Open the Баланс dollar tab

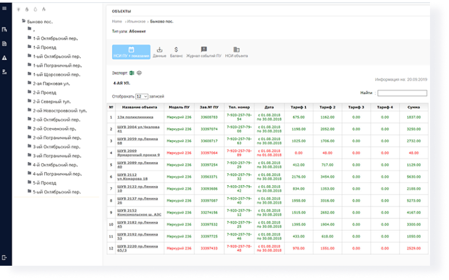pos(176,52)
